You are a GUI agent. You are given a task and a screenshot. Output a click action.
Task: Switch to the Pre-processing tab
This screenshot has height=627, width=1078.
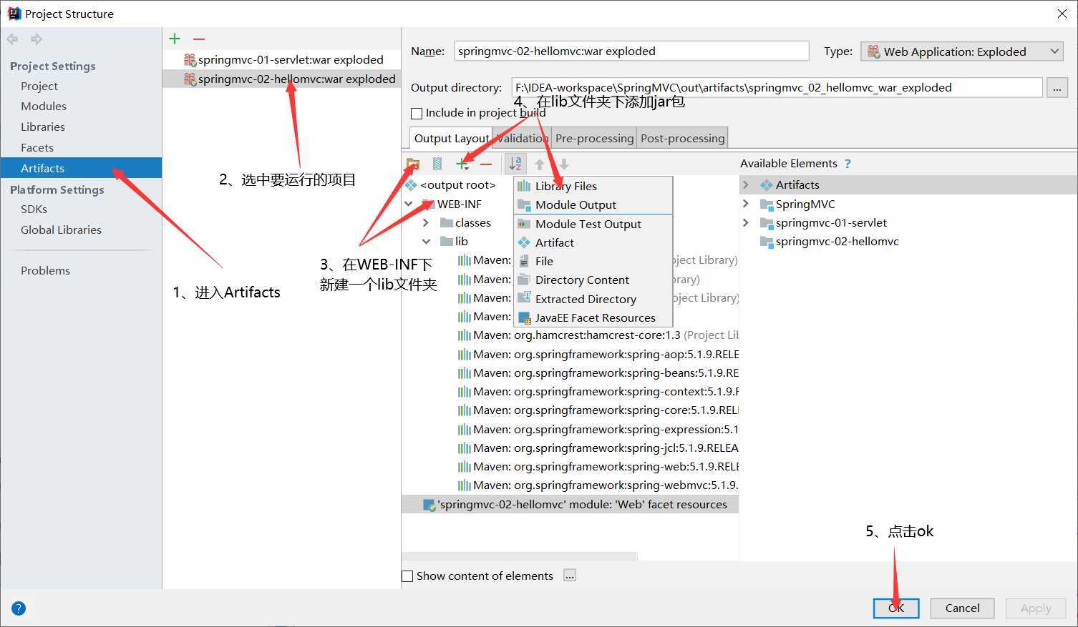click(x=594, y=138)
